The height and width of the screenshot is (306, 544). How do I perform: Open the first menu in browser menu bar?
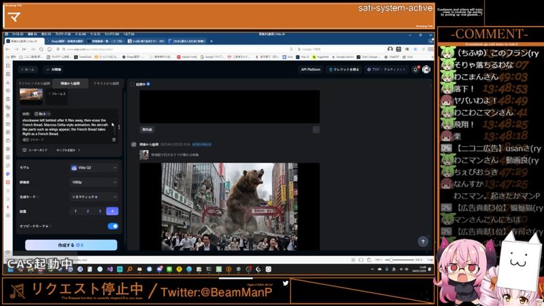(18, 35)
